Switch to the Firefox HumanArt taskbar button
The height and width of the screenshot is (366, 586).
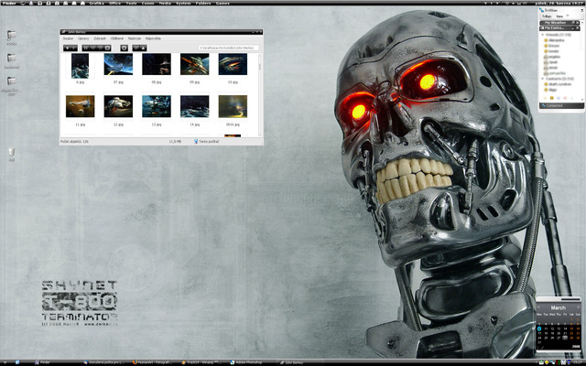click(x=153, y=362)
